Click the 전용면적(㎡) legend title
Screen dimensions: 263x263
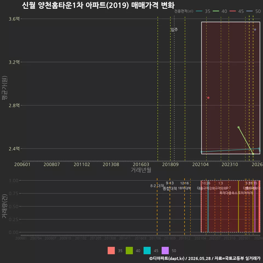point(184,11)
